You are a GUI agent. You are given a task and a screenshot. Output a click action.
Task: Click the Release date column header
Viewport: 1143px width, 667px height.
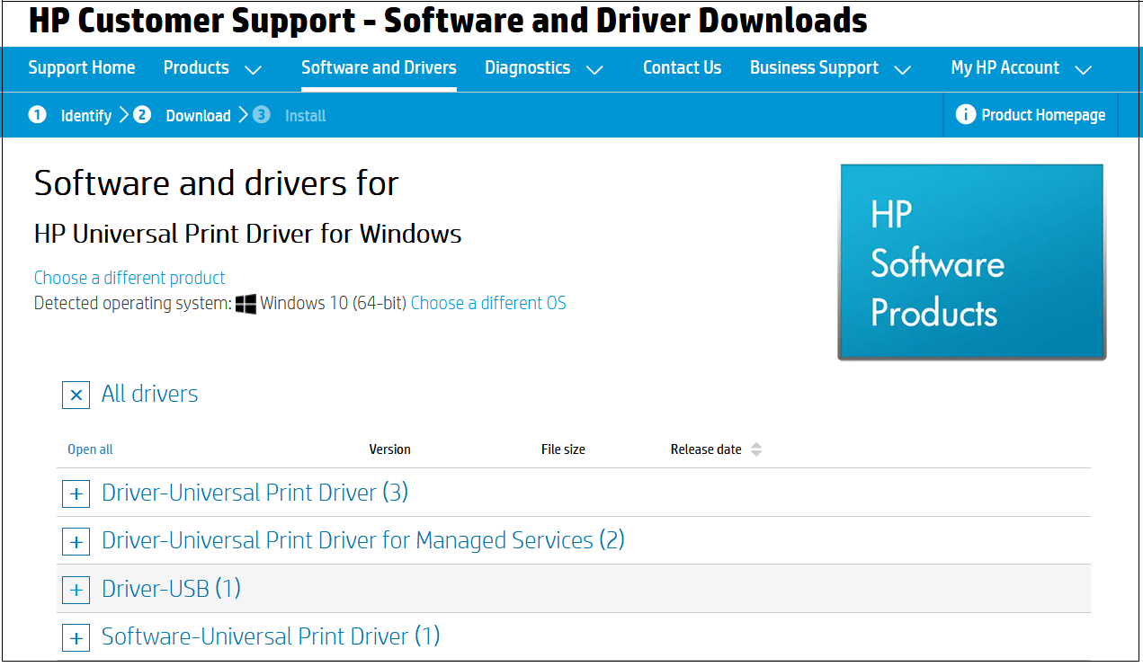[706, 449]
